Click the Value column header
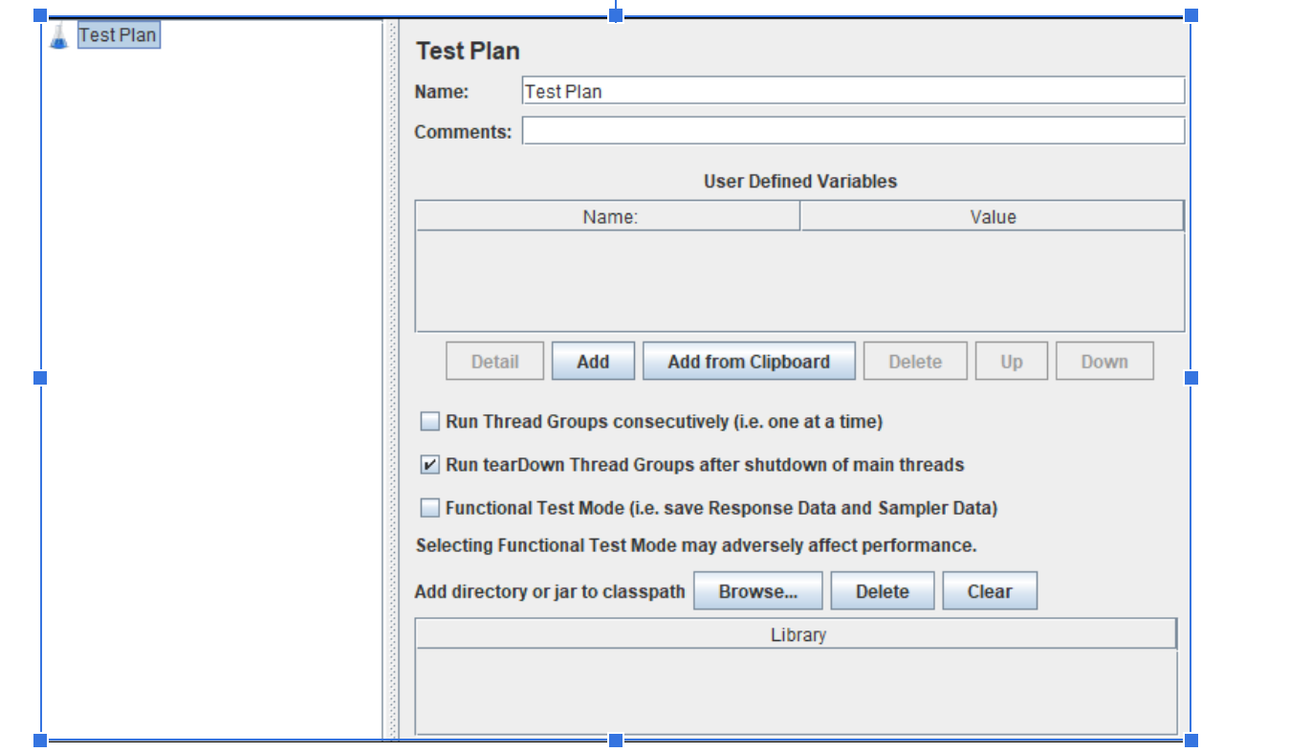Viewport: 1289px width, 752px height. point(992,217)
